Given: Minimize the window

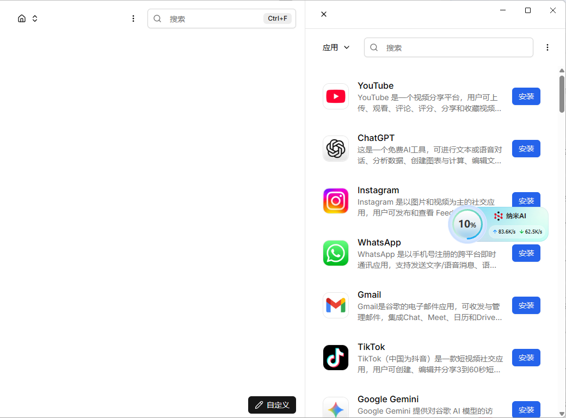Looking at the screenshot, I should click(x=502, y=10).
